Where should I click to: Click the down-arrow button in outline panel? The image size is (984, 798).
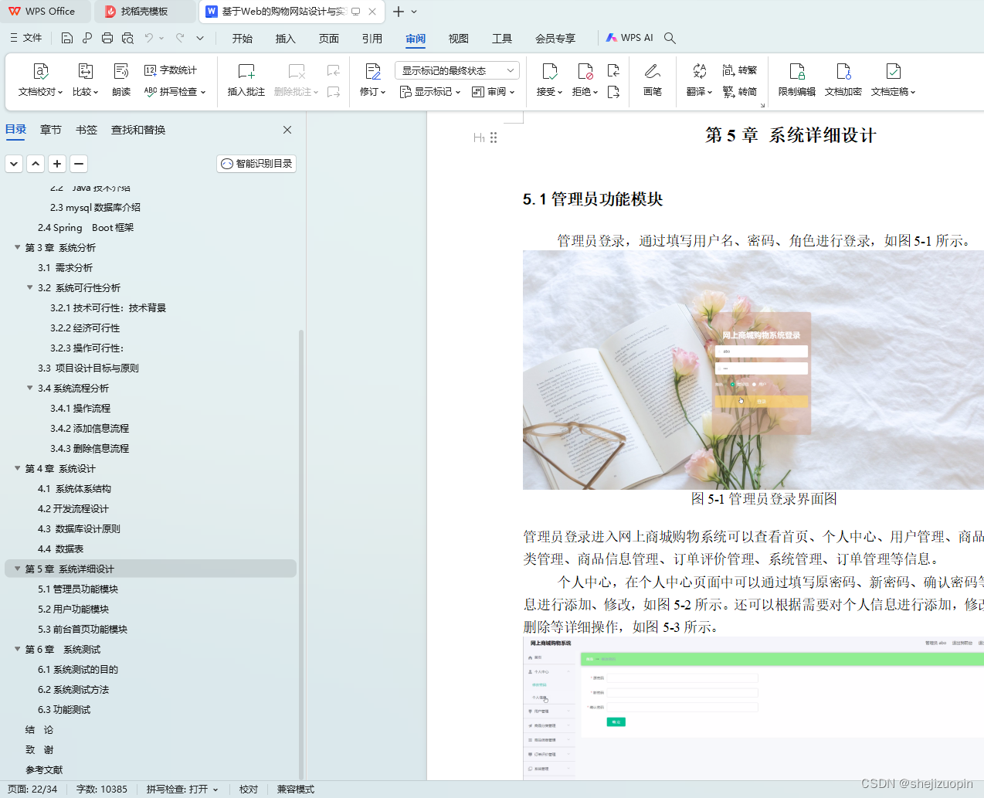click(14, 164)
